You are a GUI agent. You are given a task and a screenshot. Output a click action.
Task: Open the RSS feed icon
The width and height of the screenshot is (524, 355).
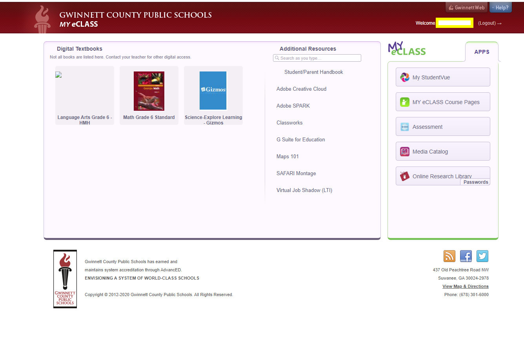[x=449, y=256]
